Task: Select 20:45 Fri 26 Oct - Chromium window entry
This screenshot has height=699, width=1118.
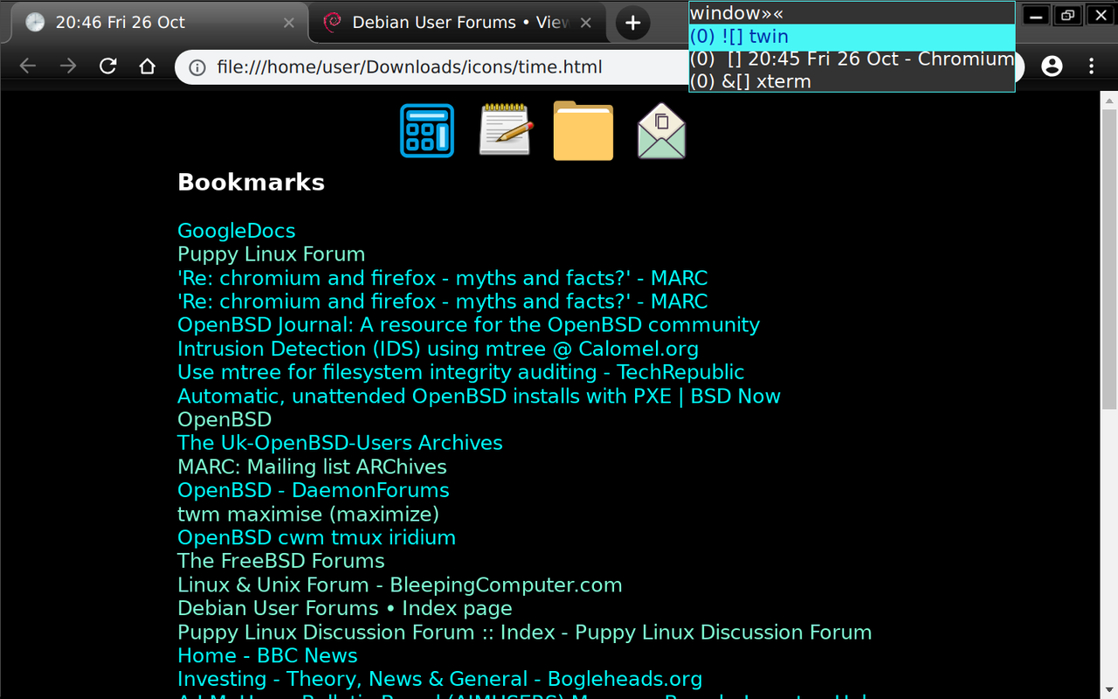Action: pos(852,59)
